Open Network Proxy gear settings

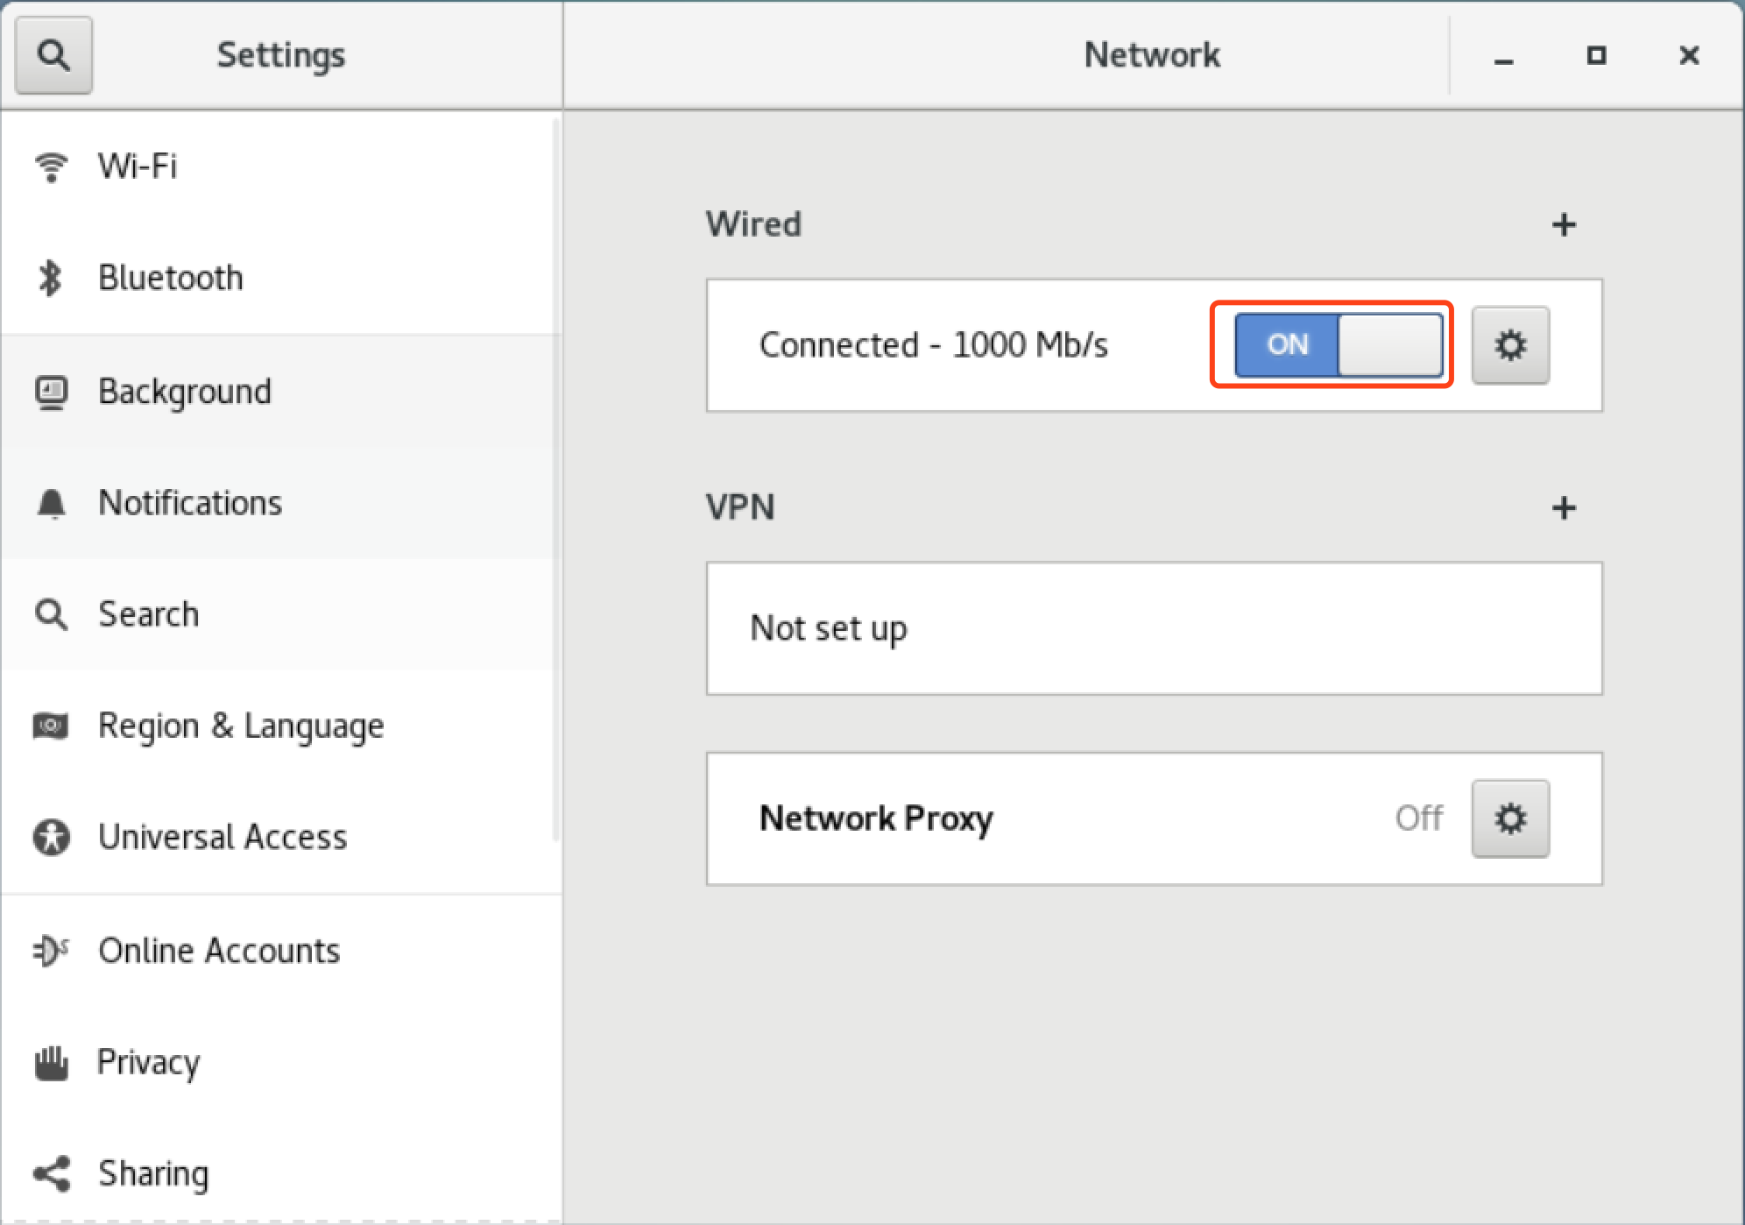click(1510, 818)
